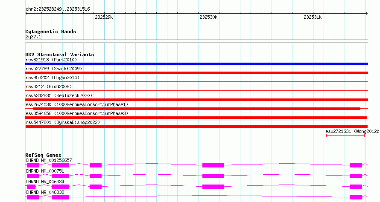Viewport: 380px width, 202px height.
Task: Select the last visible exon of NM_001256657
Action: point(356,165)
